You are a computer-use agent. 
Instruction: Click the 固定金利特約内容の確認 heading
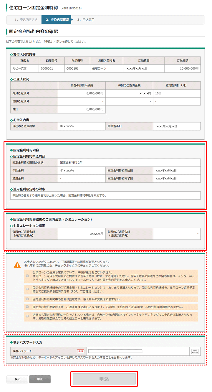[x=34, y=31]
